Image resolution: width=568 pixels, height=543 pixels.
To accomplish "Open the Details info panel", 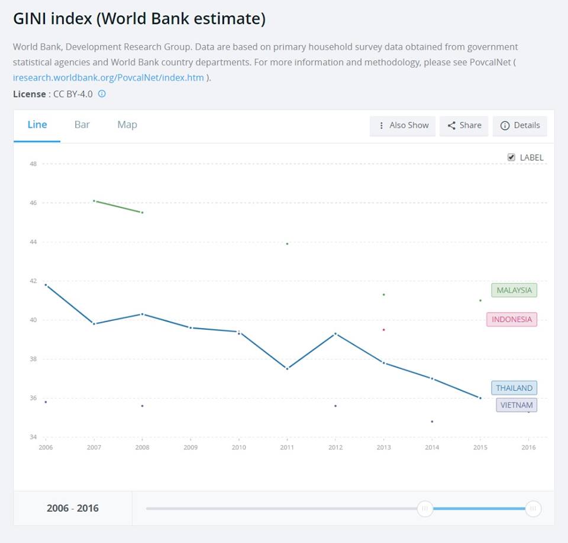I will [x=519, y=126].
